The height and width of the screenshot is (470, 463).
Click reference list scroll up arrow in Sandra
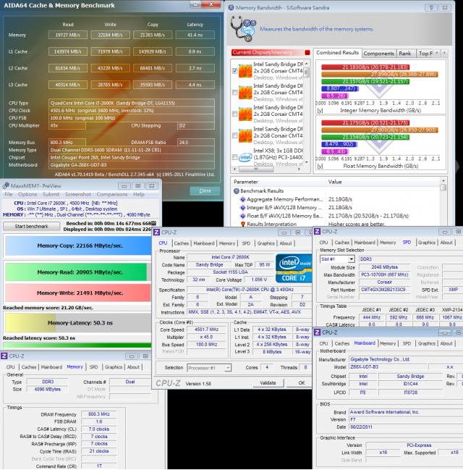tap(306, 64)
